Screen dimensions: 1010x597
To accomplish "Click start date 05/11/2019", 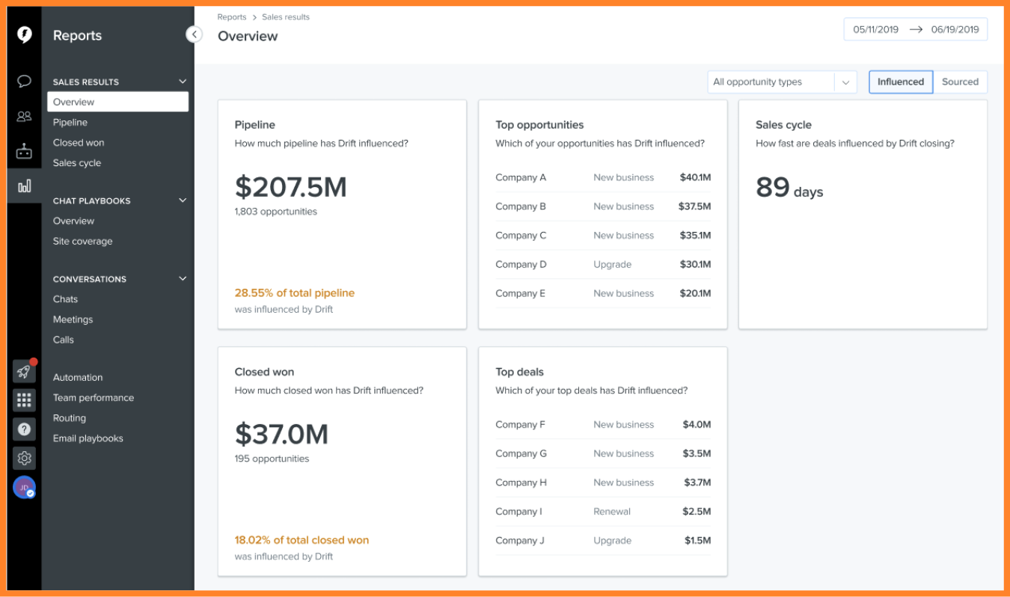I will click(x=876, y=30).
